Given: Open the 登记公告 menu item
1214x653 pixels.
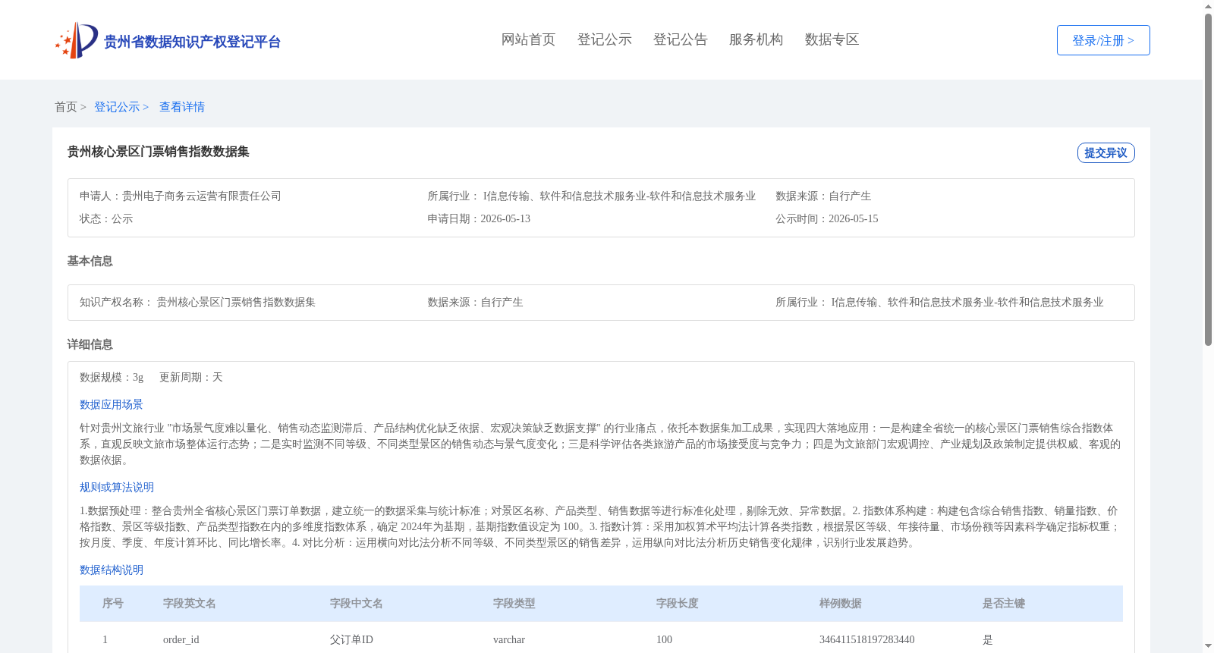Looking at the screenshot, I should click(x=680, y=39).
